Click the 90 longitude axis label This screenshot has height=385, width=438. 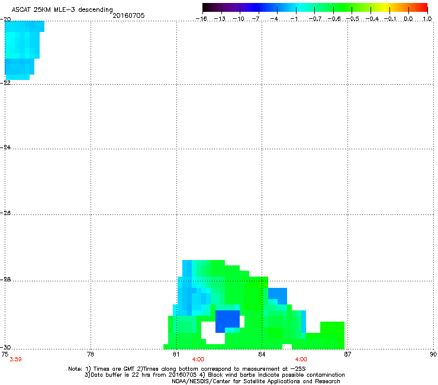point(433,354)
